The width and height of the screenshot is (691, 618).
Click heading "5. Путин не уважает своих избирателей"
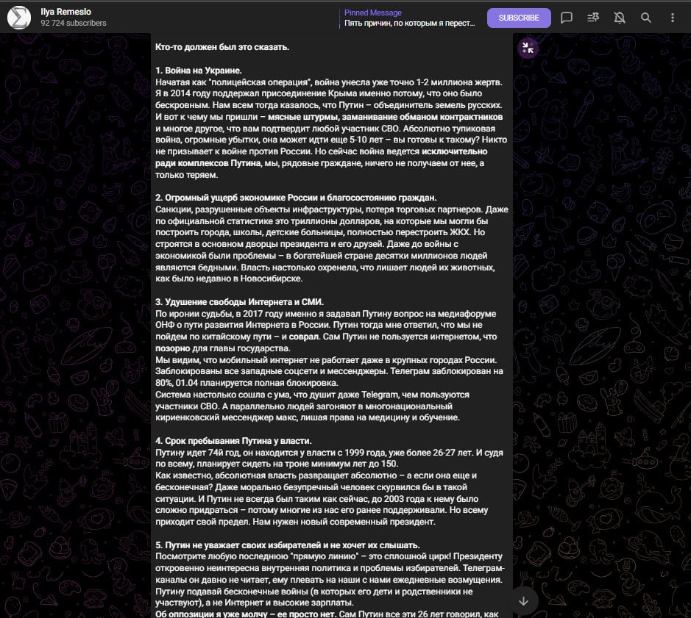(x=288, y=545)
